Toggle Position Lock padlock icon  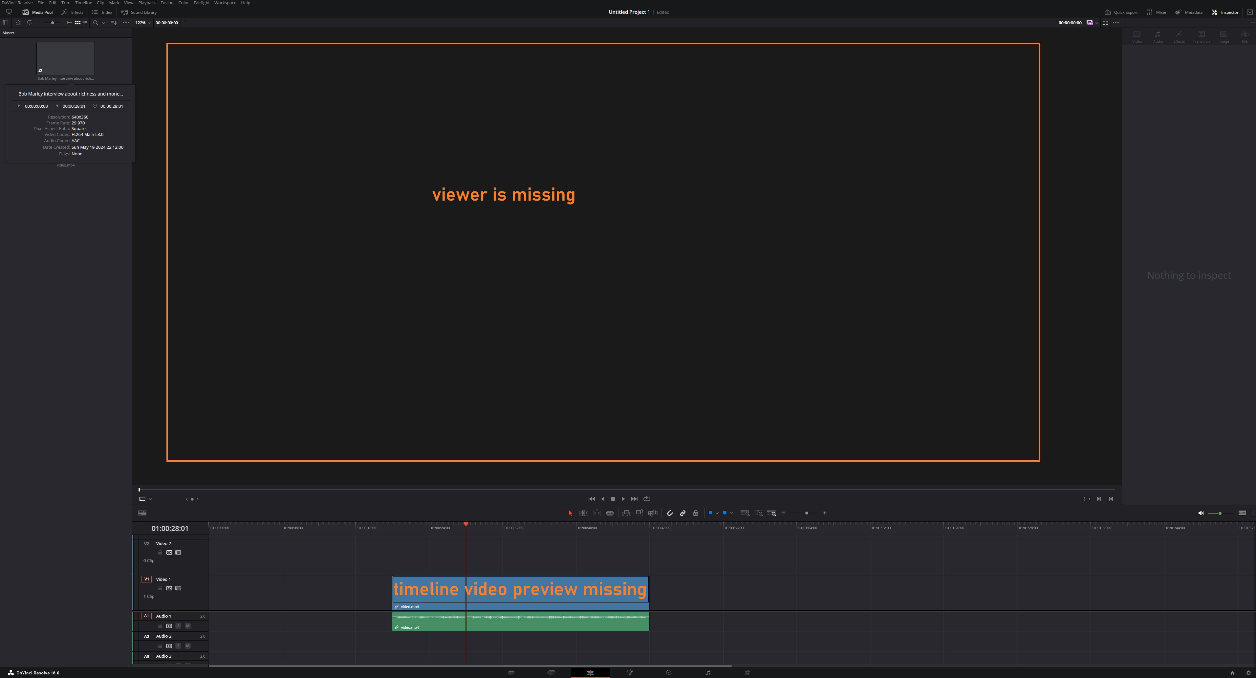tap(696, 513)
